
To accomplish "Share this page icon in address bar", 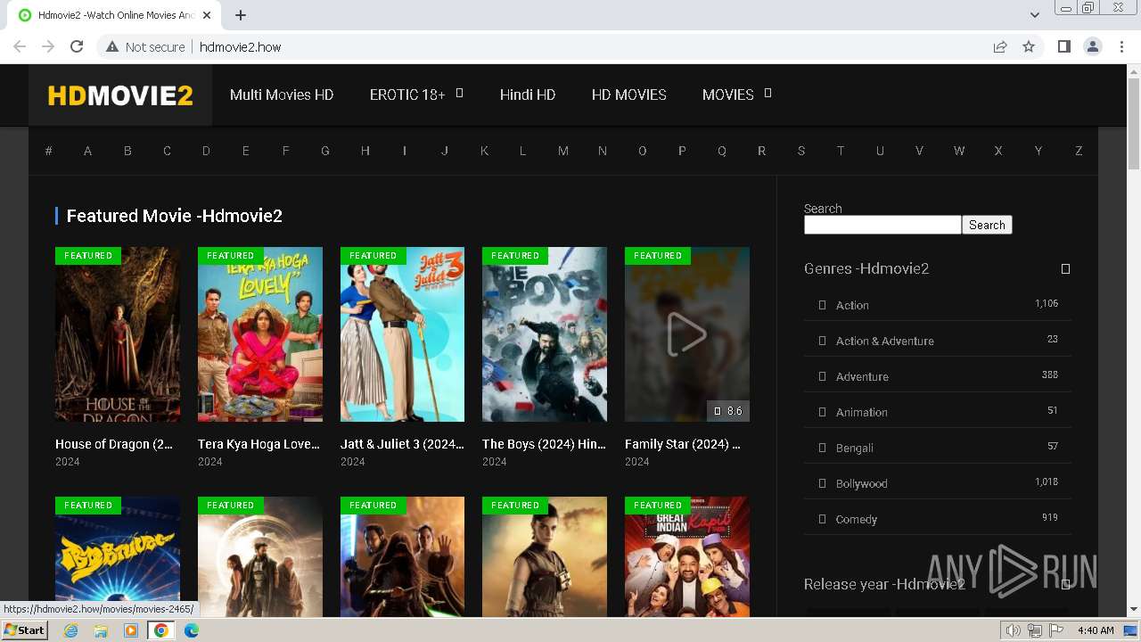I will point(1000,46).
